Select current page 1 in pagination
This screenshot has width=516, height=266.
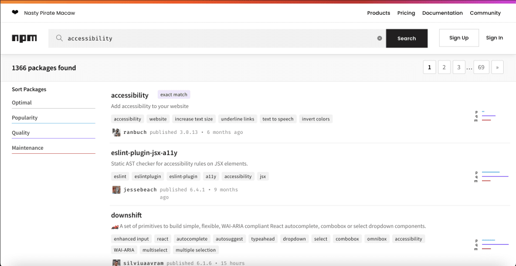click(x=429, y=68)
